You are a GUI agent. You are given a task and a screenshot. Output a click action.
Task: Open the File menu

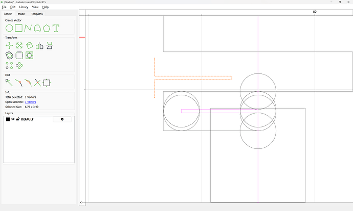coord(4,7)
